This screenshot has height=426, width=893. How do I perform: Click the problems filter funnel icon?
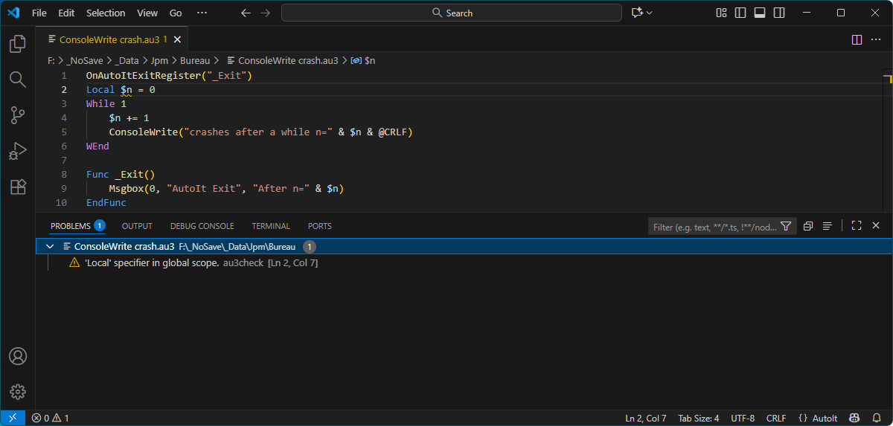coord(786,227)
